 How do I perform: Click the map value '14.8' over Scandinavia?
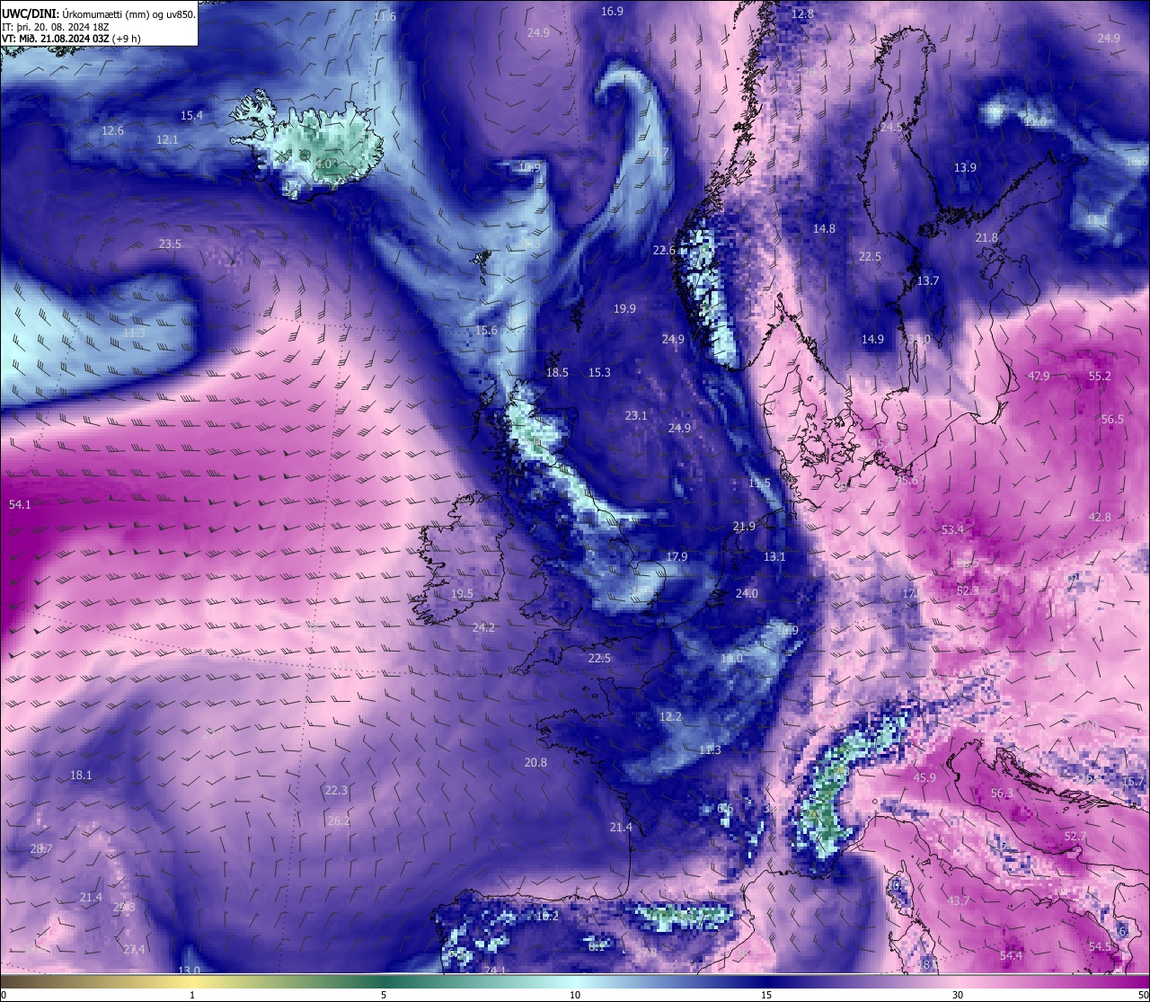click(824, 229)
